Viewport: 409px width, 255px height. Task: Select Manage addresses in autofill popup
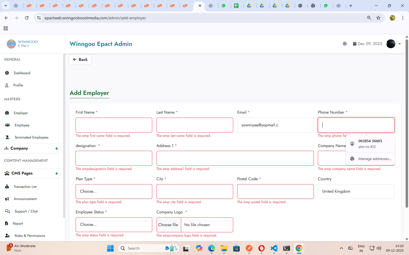click(375, 159)
